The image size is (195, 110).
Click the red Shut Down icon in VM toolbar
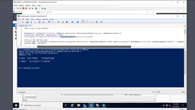tap(23, 8)
